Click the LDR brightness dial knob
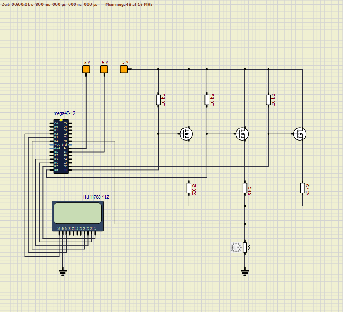The height and width of the screenshot is (312, 343). pyautogui.click(x=236, y=247)
